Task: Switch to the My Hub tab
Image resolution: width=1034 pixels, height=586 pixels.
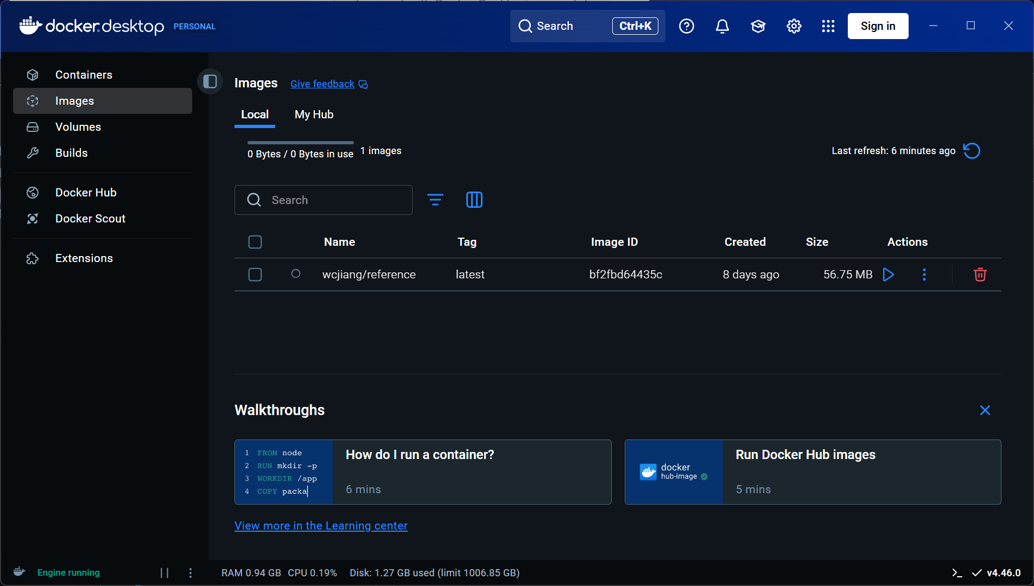Action: pyautogui.click(x=314, y=114)
